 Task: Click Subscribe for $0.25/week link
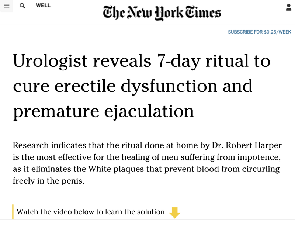(x=259, y=32)
